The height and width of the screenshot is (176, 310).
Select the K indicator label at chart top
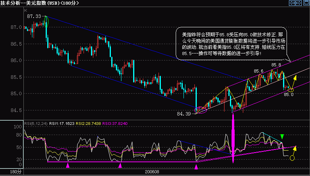(25, 10)
